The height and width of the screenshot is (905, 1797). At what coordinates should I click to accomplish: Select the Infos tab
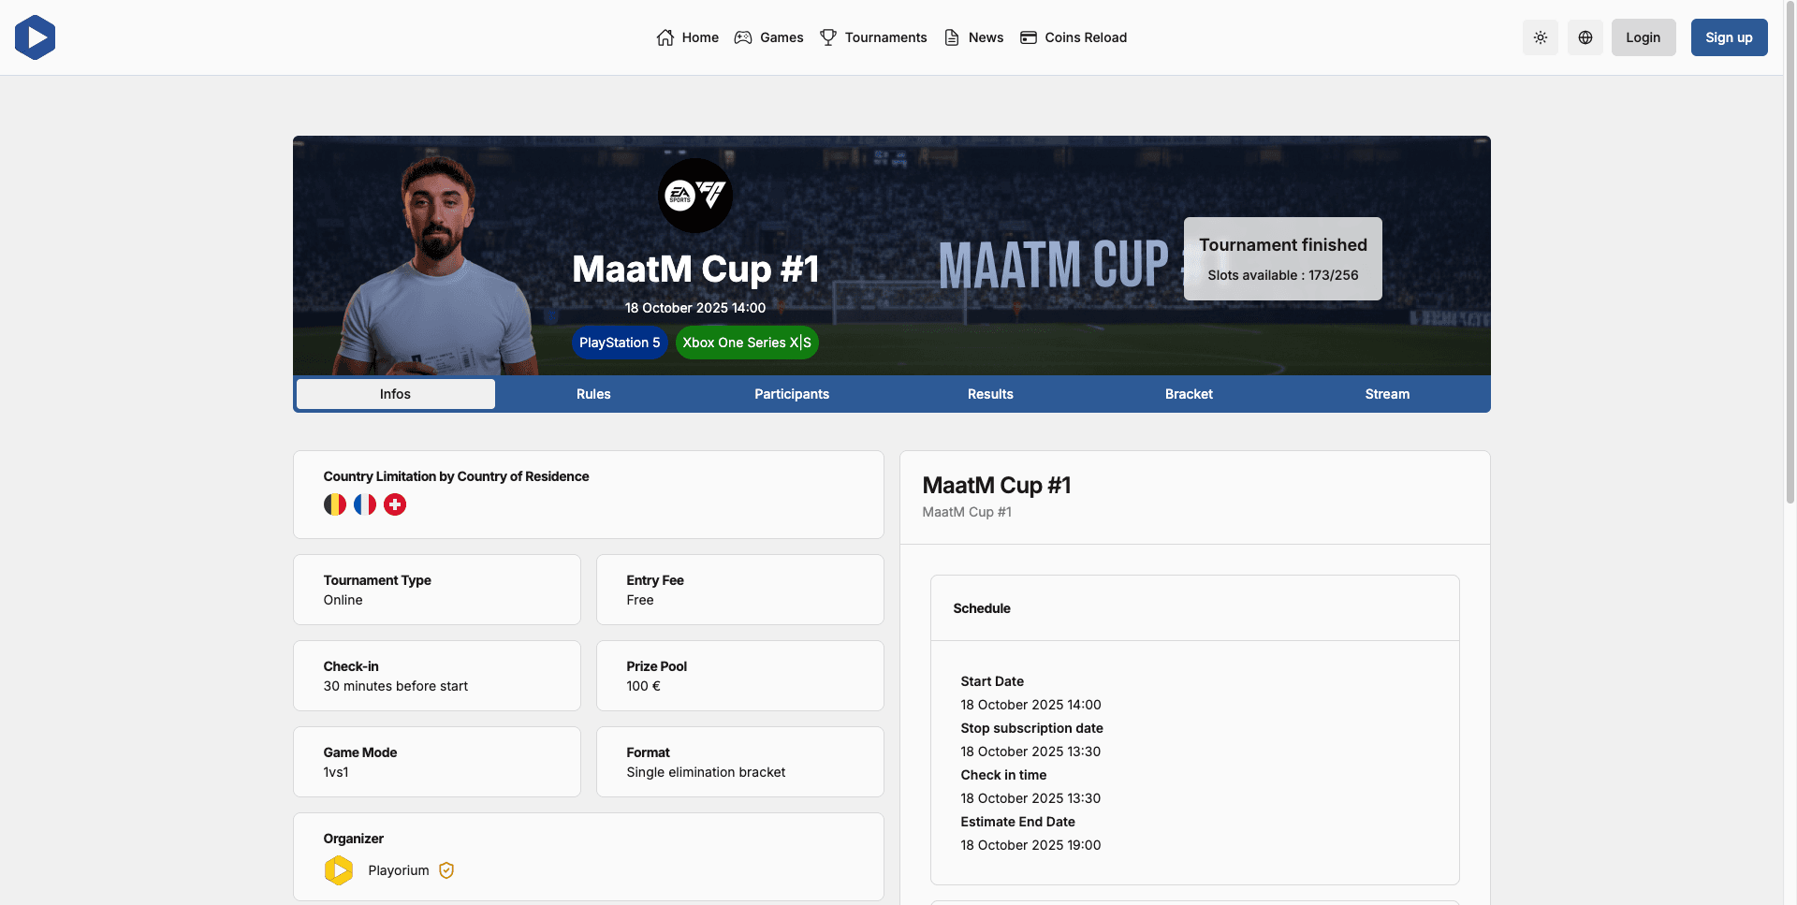396,394
